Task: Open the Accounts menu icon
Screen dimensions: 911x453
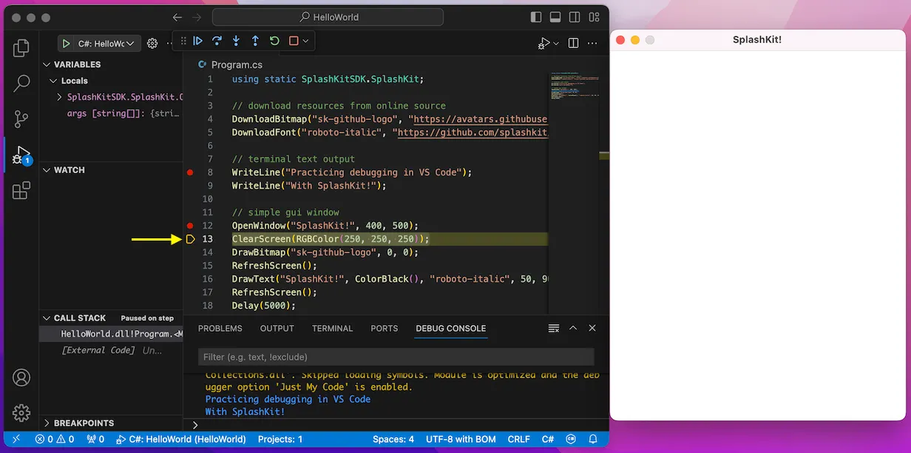Action: point(21,377)
